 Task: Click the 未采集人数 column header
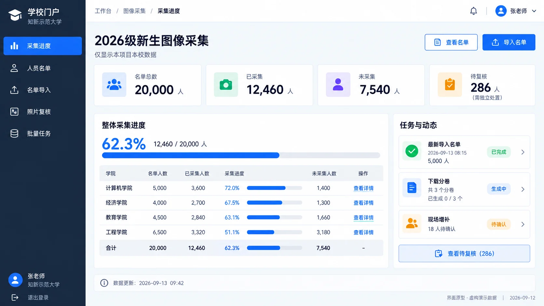coord(324,174)
